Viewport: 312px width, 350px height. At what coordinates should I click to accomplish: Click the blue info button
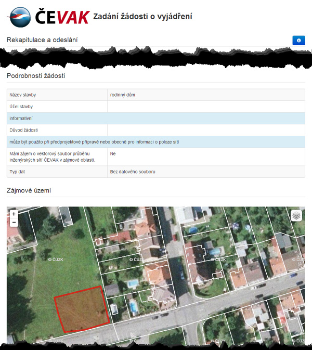point(298,41)
